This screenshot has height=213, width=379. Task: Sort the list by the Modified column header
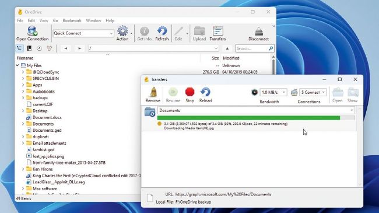point(231,58)
